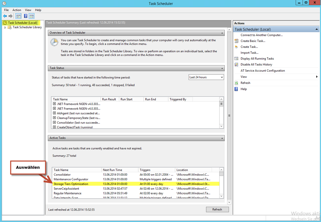The width and height of the screenshot is (321, 222).
Task: Click Show/Hide Console Tree toolbar icon
Action: click(18, 16)
